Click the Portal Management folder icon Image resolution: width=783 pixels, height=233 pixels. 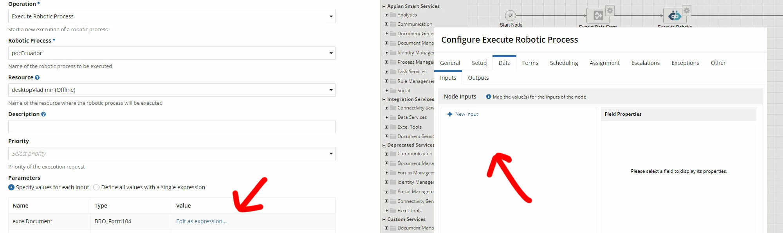click(x=393, y=192)
